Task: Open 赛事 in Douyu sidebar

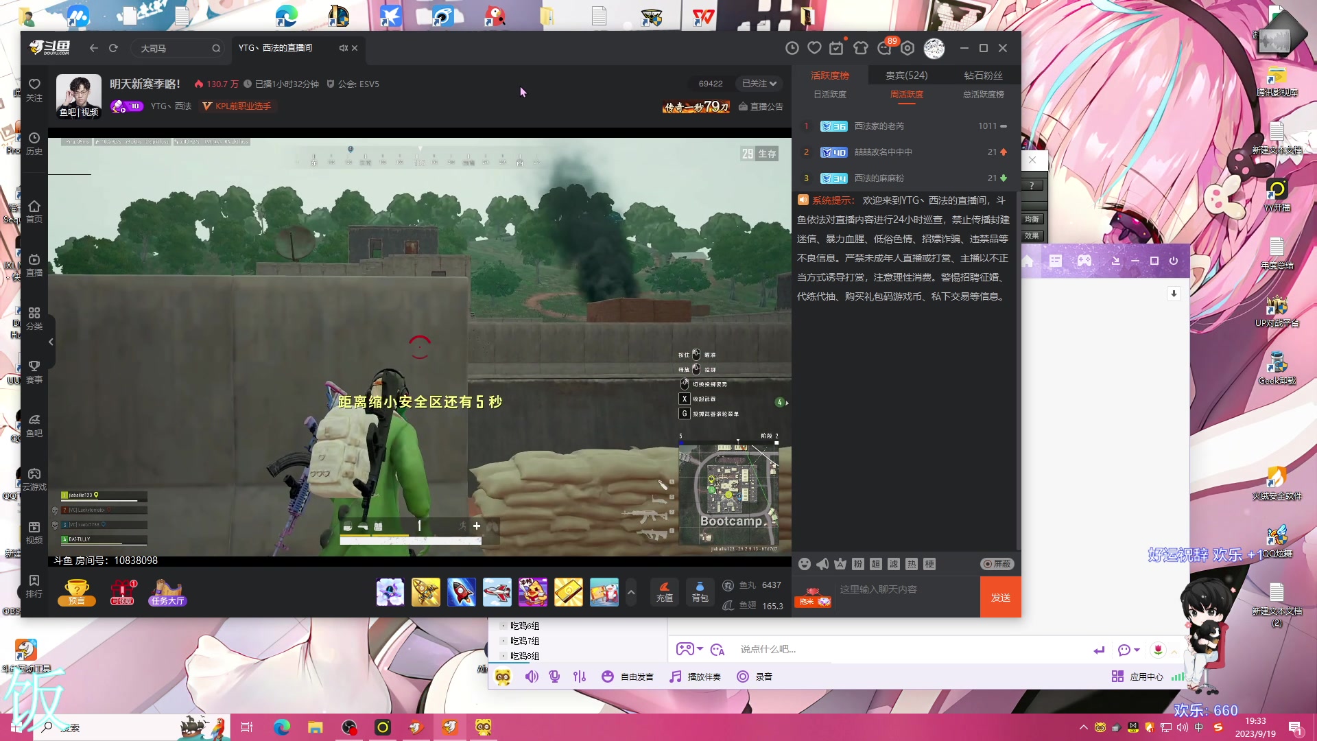Action: 34,373
